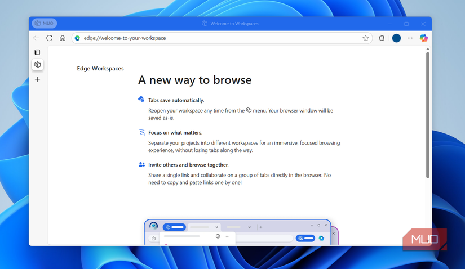Add a new tab with the plus icon
The width and height of the screenshot is (465, 269).
[x=37, y=79]
